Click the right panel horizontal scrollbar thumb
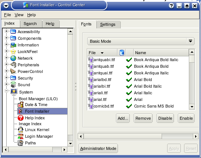The width and height of the screenshot is (201, 158). [123, 136]
